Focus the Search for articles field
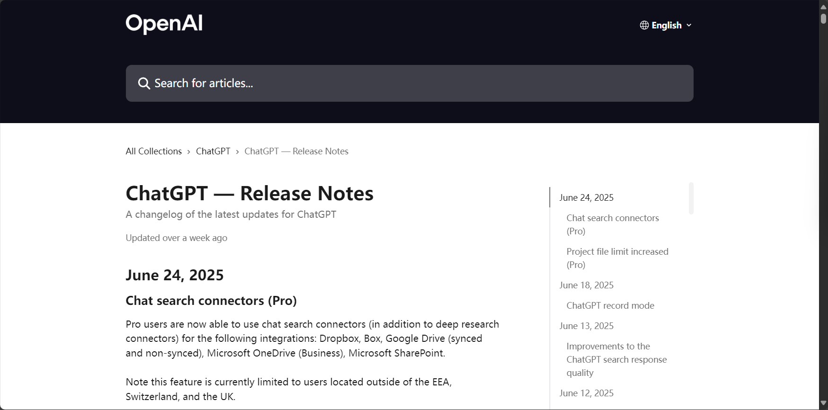 tap(409, 83)
